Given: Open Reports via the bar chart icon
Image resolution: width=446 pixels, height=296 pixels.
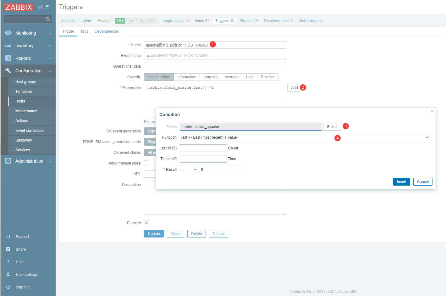Looking at the screenshot, I should click(8, 58).
